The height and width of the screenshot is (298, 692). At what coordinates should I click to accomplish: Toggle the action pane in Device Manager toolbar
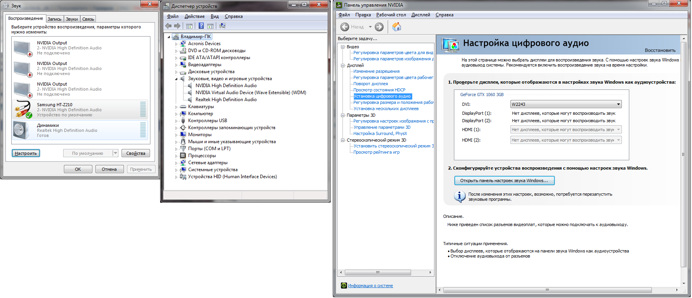(210, 26)
